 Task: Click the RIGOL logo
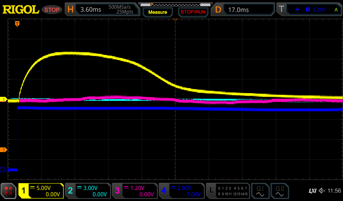click(x=21, y=10)
